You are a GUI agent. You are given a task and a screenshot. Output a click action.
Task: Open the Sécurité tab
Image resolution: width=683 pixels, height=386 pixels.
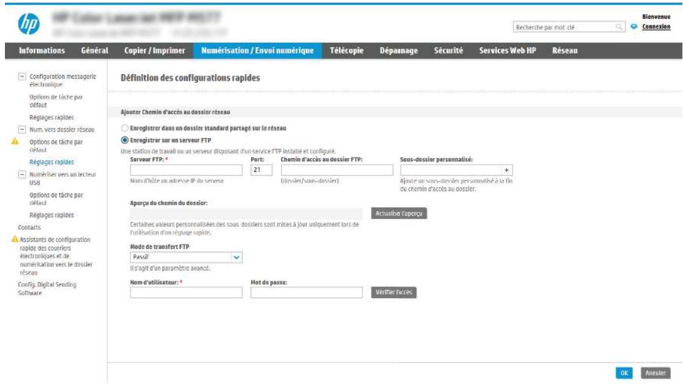coord(448,50)
